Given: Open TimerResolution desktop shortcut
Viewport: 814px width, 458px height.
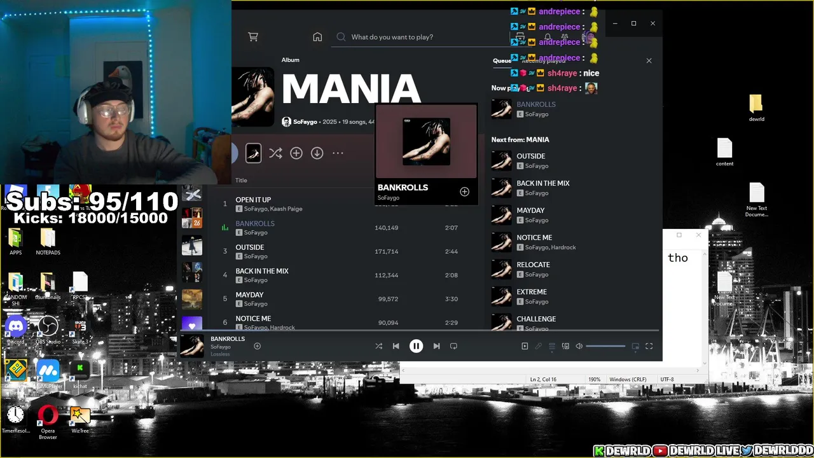Looking at the screenshot, I should tap(16, 420).
